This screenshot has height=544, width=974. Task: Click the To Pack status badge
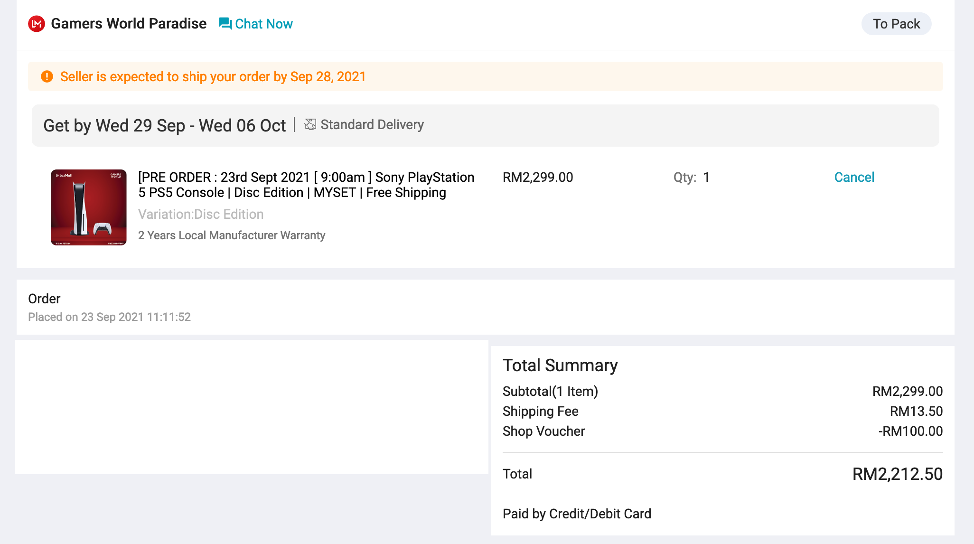(x=896, y=24)
